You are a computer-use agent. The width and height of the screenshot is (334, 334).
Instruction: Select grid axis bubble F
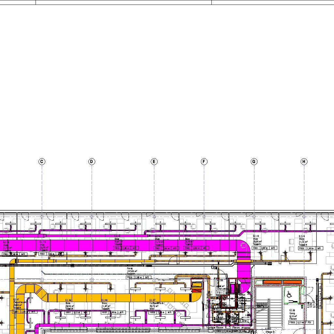point(204,161)
